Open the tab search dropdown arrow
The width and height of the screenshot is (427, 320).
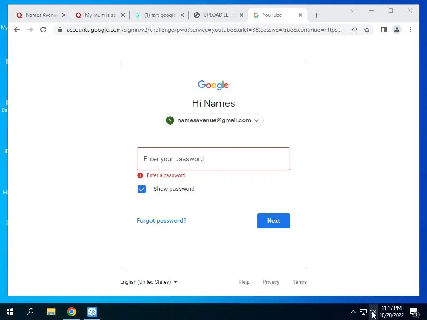coord(352,10)
